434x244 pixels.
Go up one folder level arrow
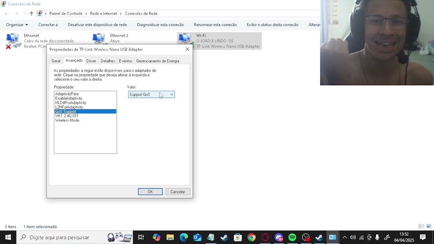click(31, 14)
